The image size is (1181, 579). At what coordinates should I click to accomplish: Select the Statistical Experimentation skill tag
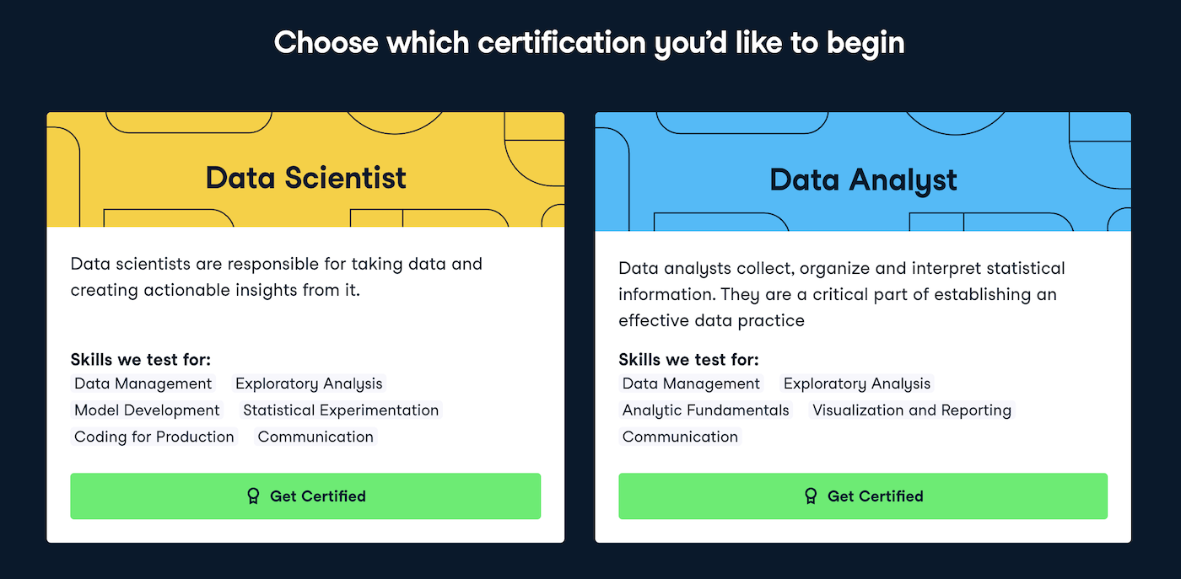click(341, 410)
